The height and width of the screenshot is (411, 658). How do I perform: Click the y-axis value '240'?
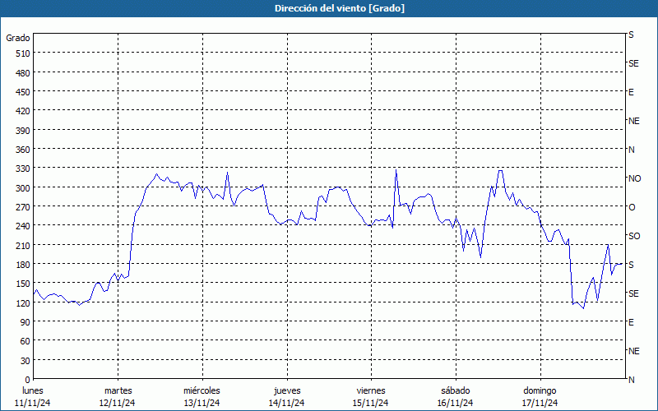click(23, 226)
